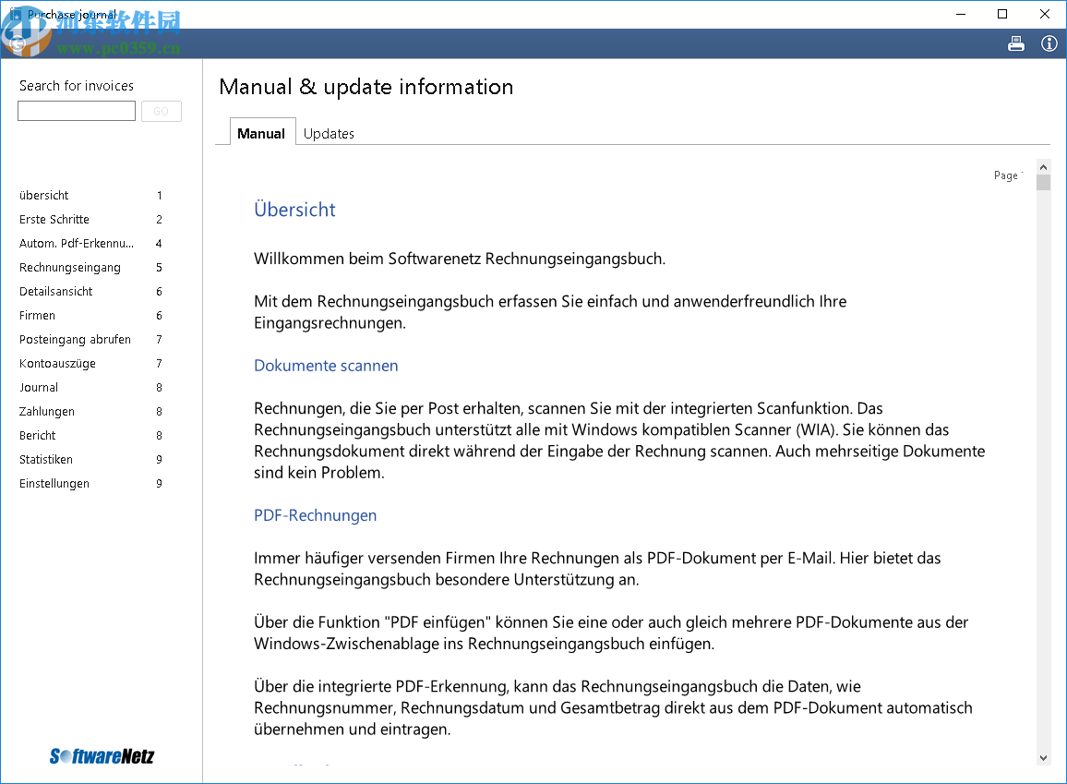Go to the Detailsansicht entry

point(56,292)
